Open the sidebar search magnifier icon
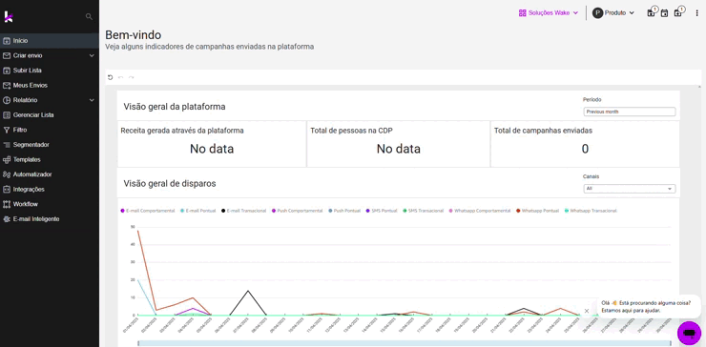The width and height of the screenshot is (706, 347). [x=89, y=16]
